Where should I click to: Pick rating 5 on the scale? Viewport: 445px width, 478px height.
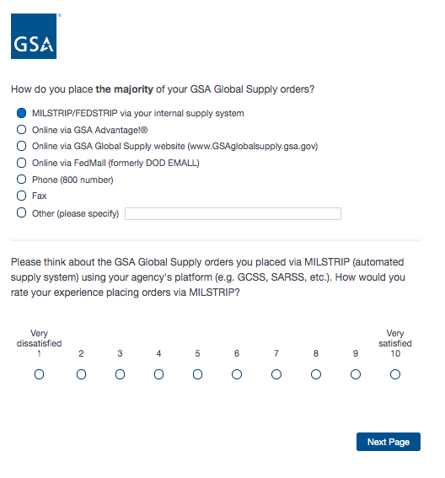point(197,374)
